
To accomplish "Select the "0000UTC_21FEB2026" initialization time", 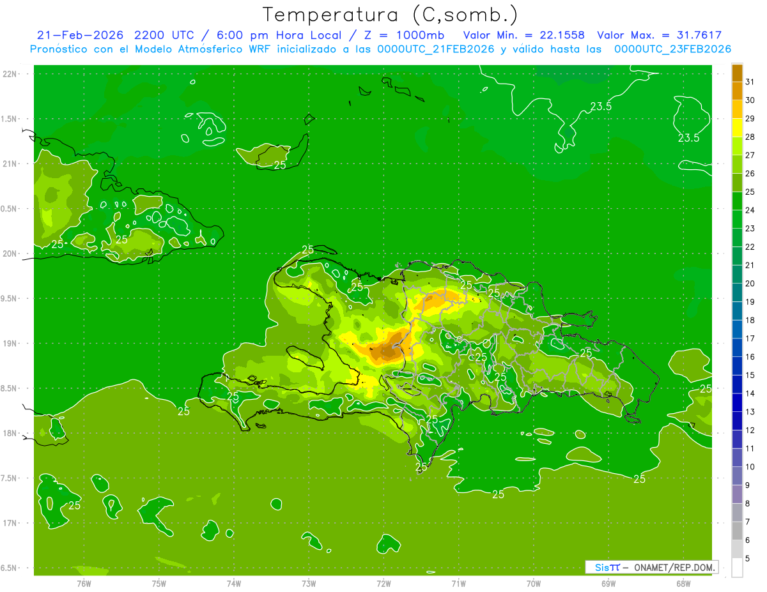I will tap(436, 49).
